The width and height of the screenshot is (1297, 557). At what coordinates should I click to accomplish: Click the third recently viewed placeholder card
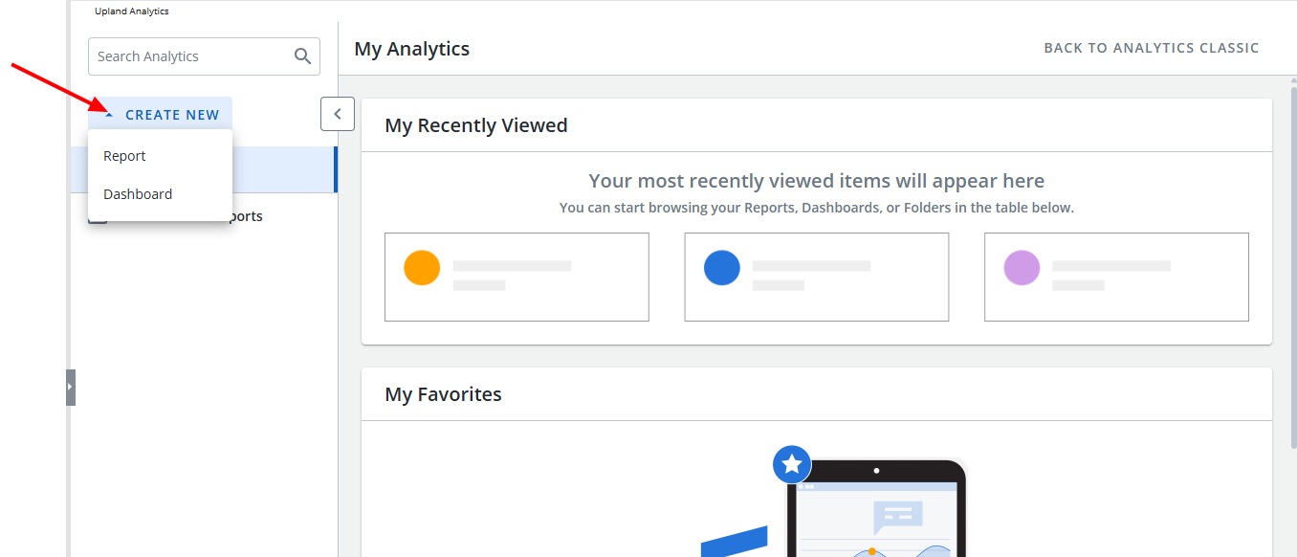[1116, 277]
